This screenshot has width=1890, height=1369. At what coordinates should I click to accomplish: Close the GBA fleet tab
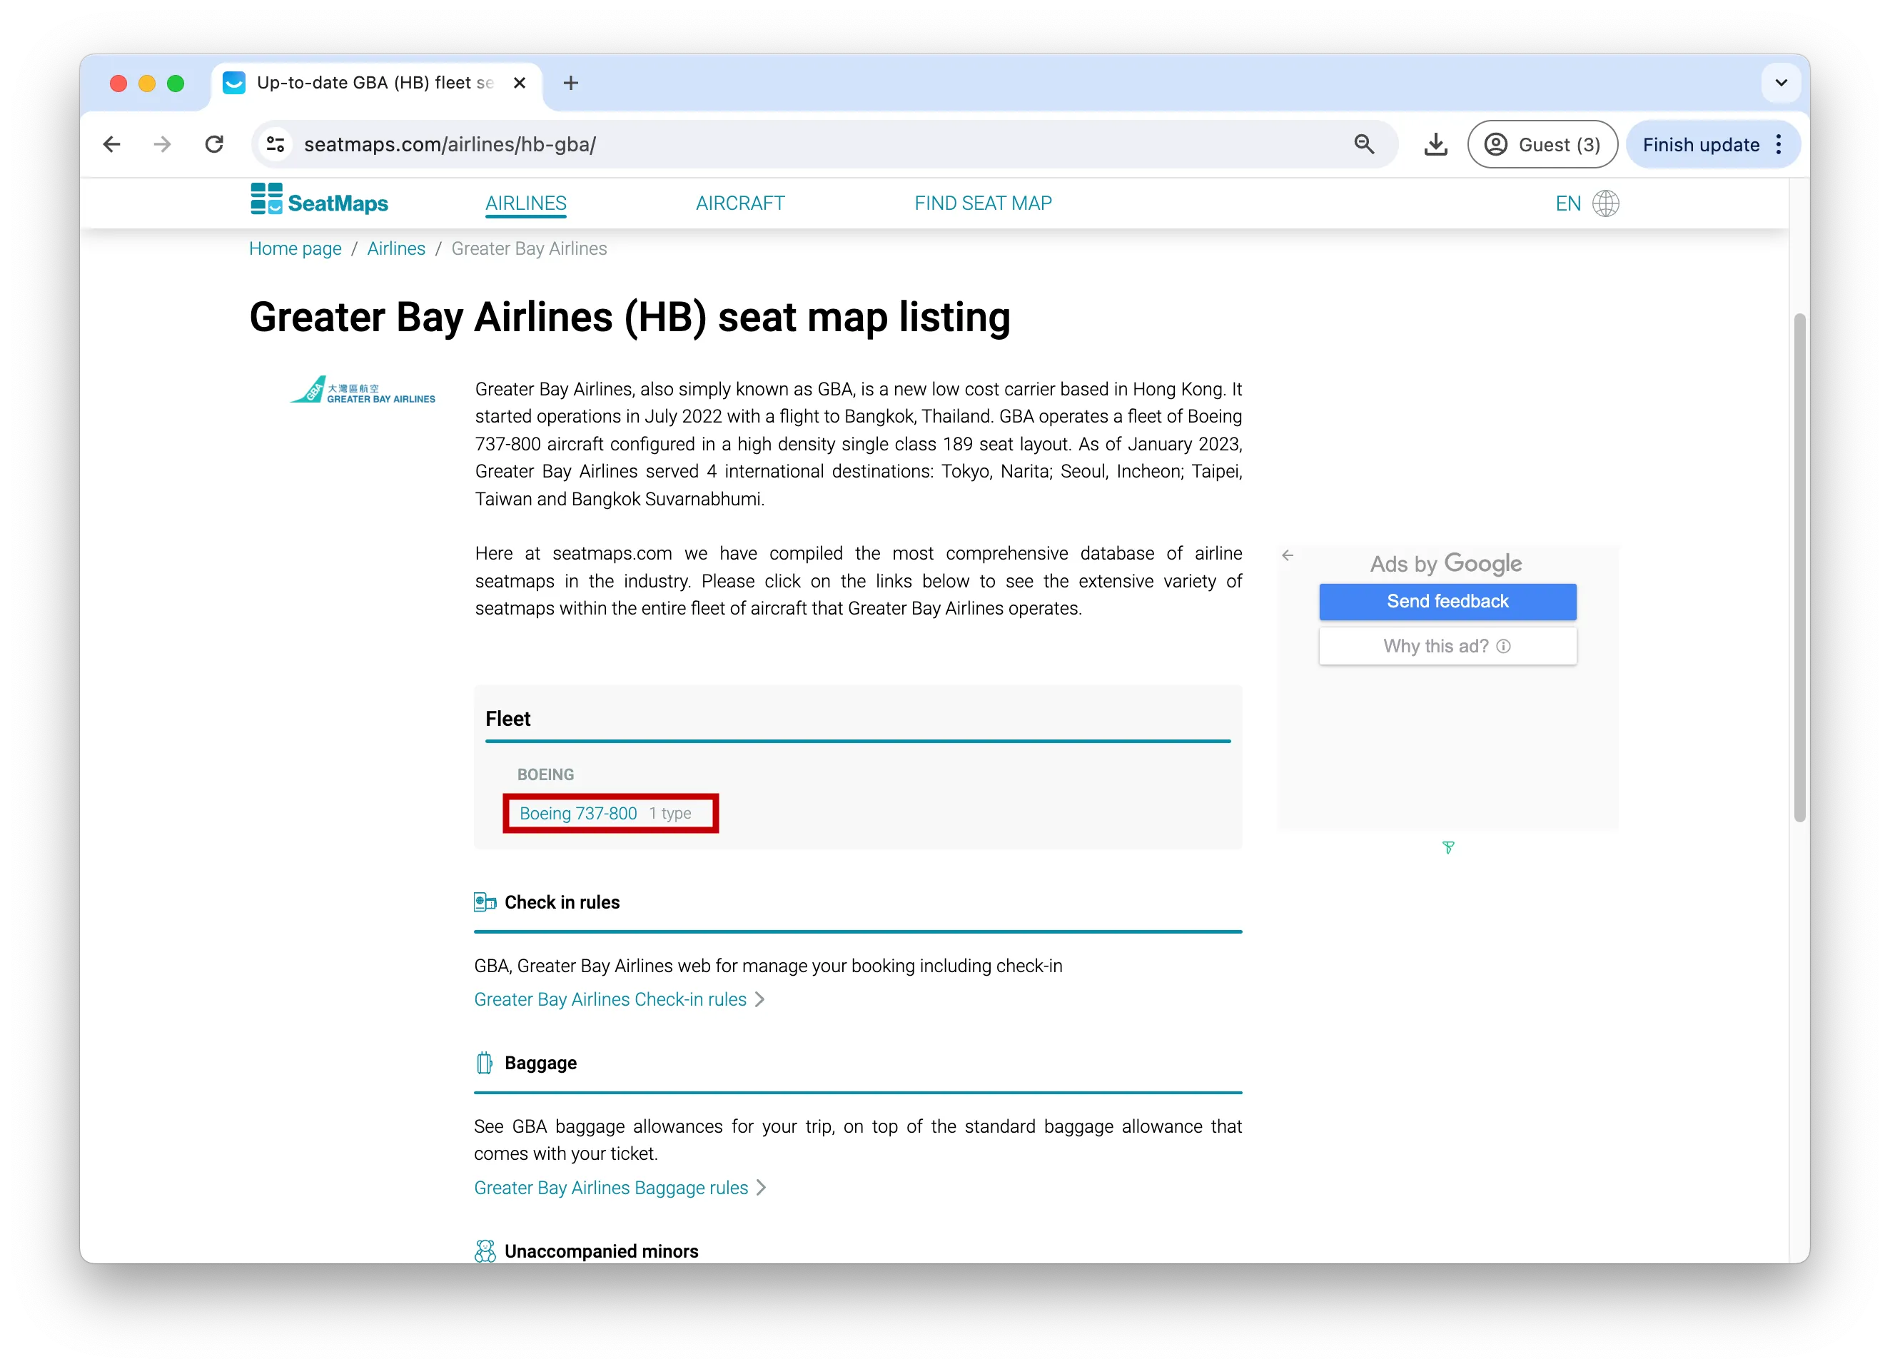pos(519,83)
